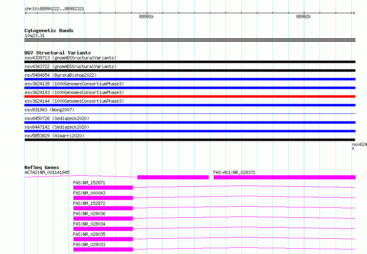The height and width of the screenshot is (254, 367).
Task: Click the FAS NM_152872 exon block
Action: [103, 208]
